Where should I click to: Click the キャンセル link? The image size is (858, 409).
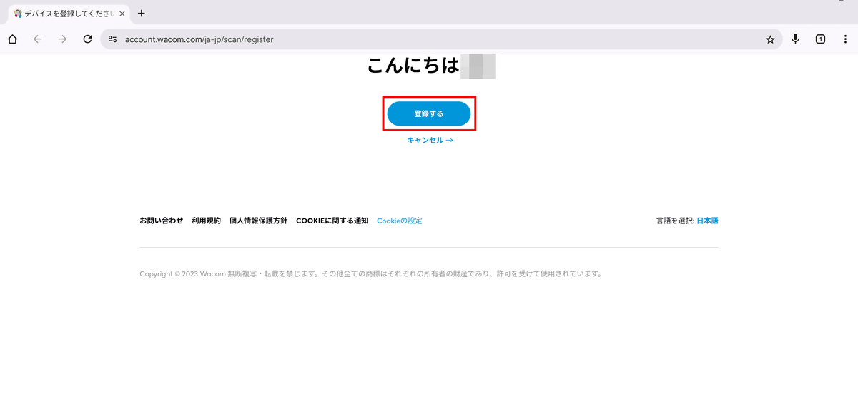[430, 141]
